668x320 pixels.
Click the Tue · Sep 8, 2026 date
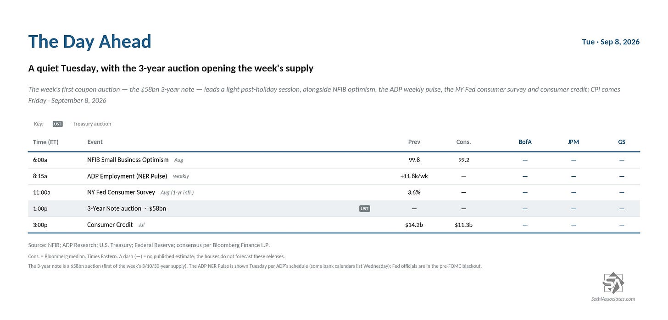[611, 42]
